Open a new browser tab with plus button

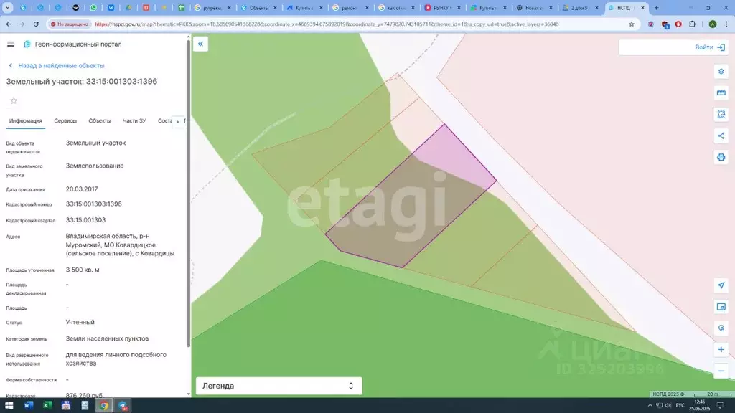tap(655, 8)
